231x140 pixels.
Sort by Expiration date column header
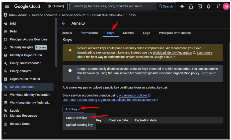click(146, 120)
